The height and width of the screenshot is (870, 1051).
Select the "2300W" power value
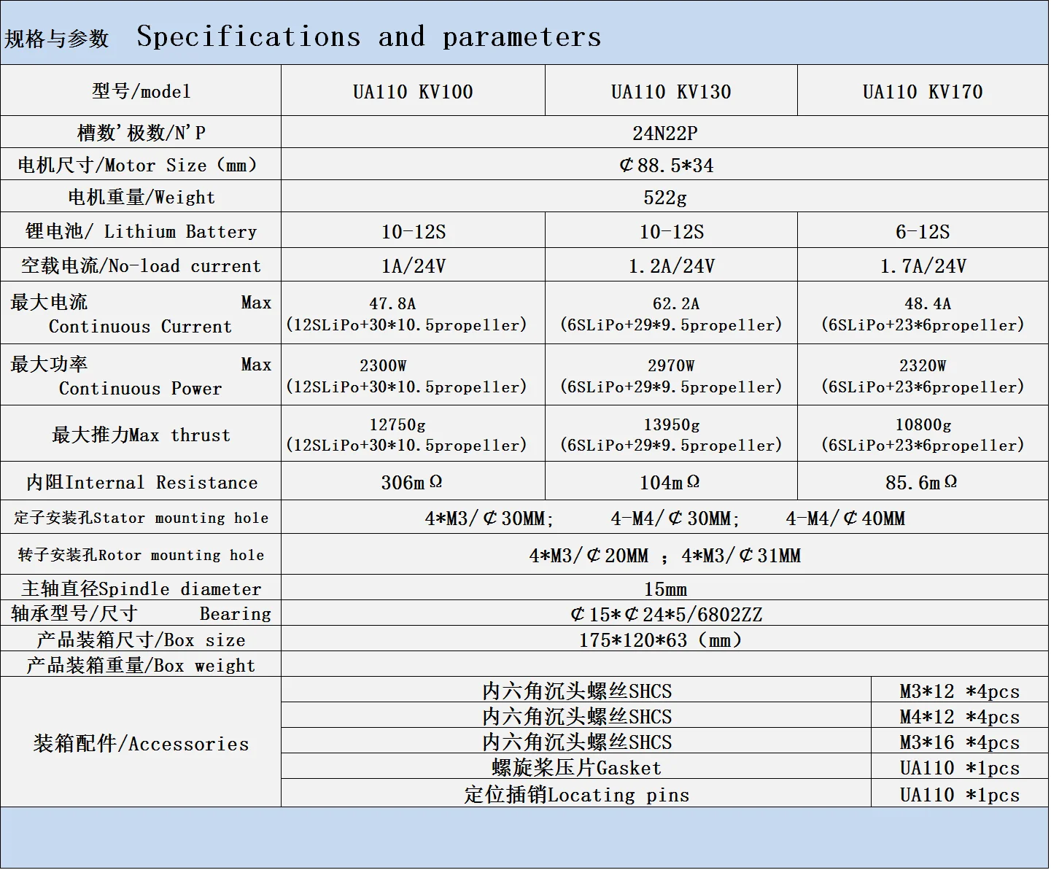[x=383, y=365]
